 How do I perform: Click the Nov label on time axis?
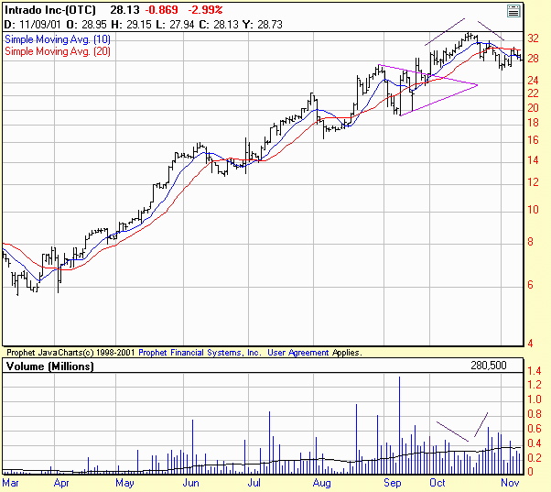pos(510,483)
